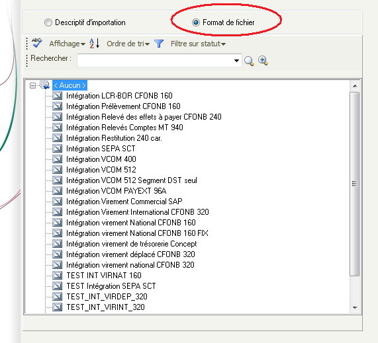Screen dimensions: 378x343
Task: Click the vertical scrollbar thumb
Action: click(x=355, y=184)
